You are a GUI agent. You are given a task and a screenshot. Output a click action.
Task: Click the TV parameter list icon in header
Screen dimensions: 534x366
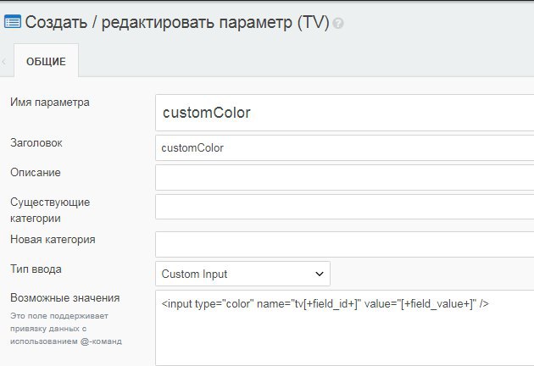14,22
